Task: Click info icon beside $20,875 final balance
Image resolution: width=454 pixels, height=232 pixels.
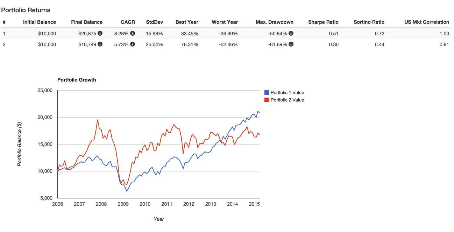Action: tap(100, 34)
